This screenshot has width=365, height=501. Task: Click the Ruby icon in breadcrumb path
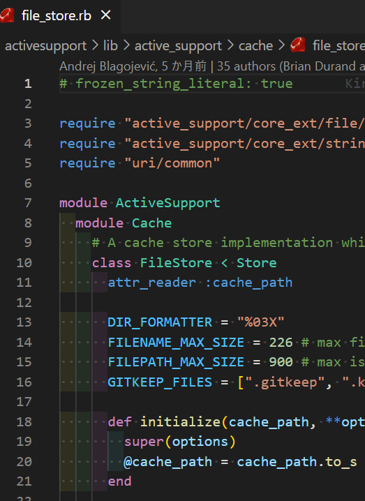(298, 45)
